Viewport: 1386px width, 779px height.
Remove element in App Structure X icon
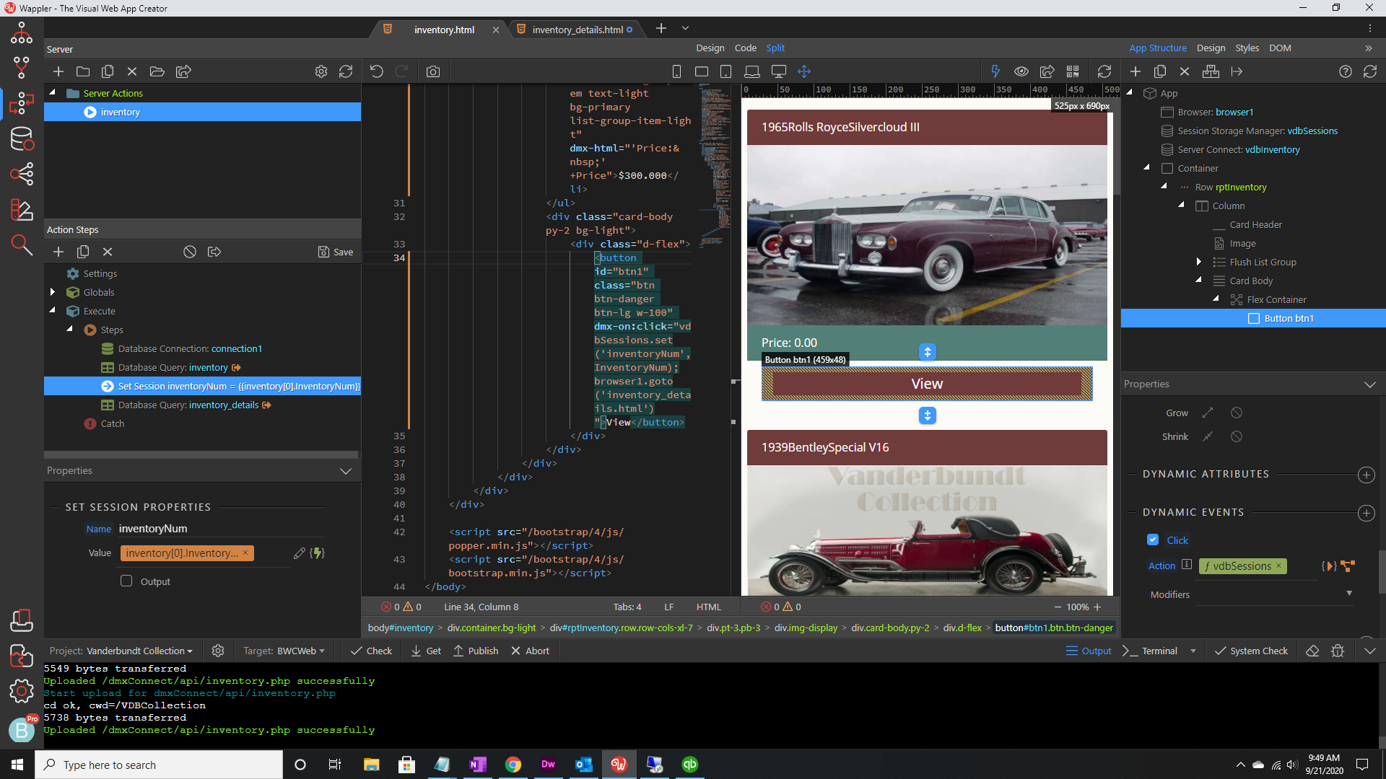pos(1185,71)
